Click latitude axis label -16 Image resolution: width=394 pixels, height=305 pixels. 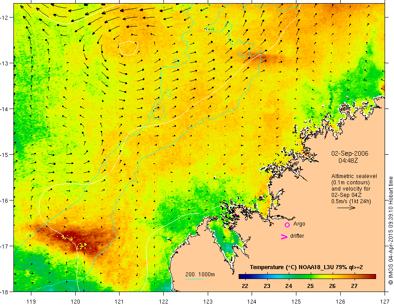click(5, 200)
